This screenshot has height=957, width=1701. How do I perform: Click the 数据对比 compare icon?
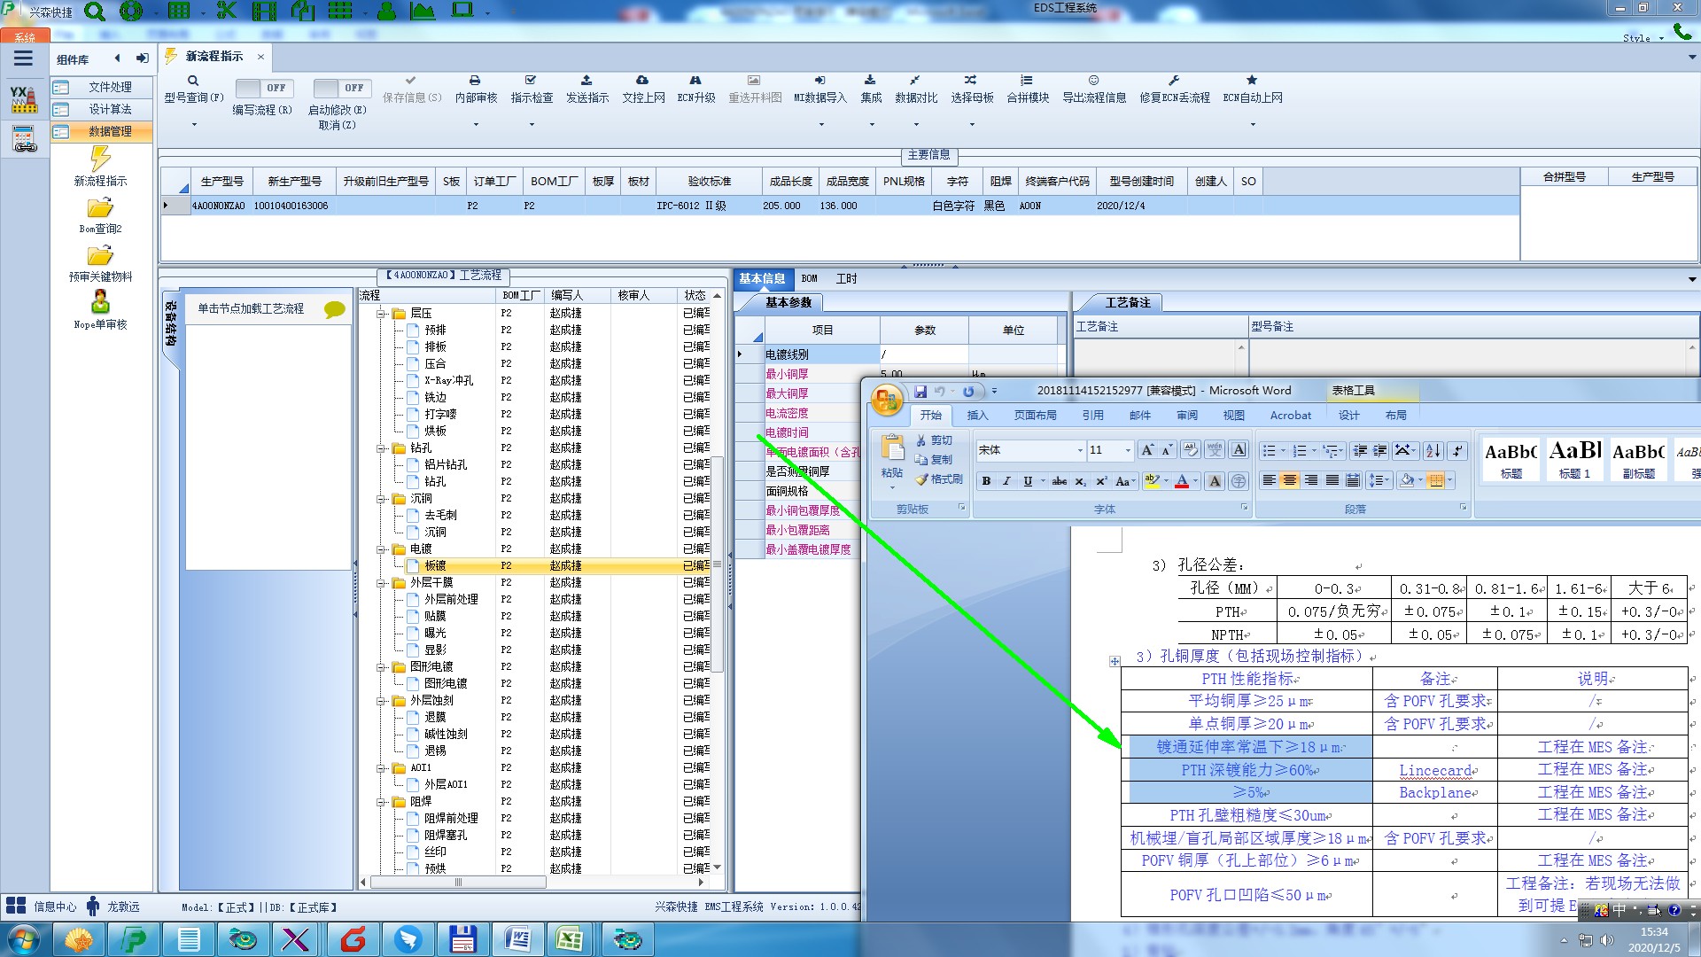915,81
